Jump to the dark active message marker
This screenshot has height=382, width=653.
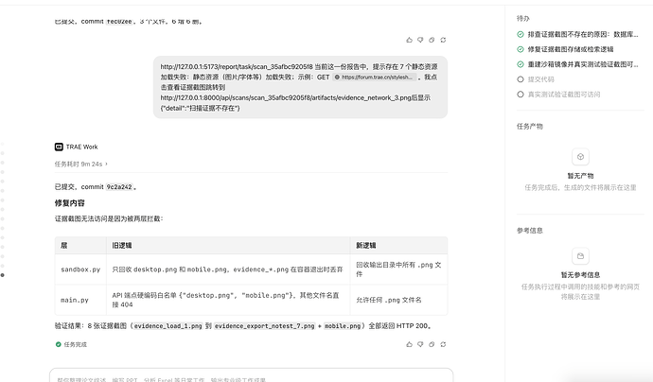pyautogui.click(x=3, y=275)
